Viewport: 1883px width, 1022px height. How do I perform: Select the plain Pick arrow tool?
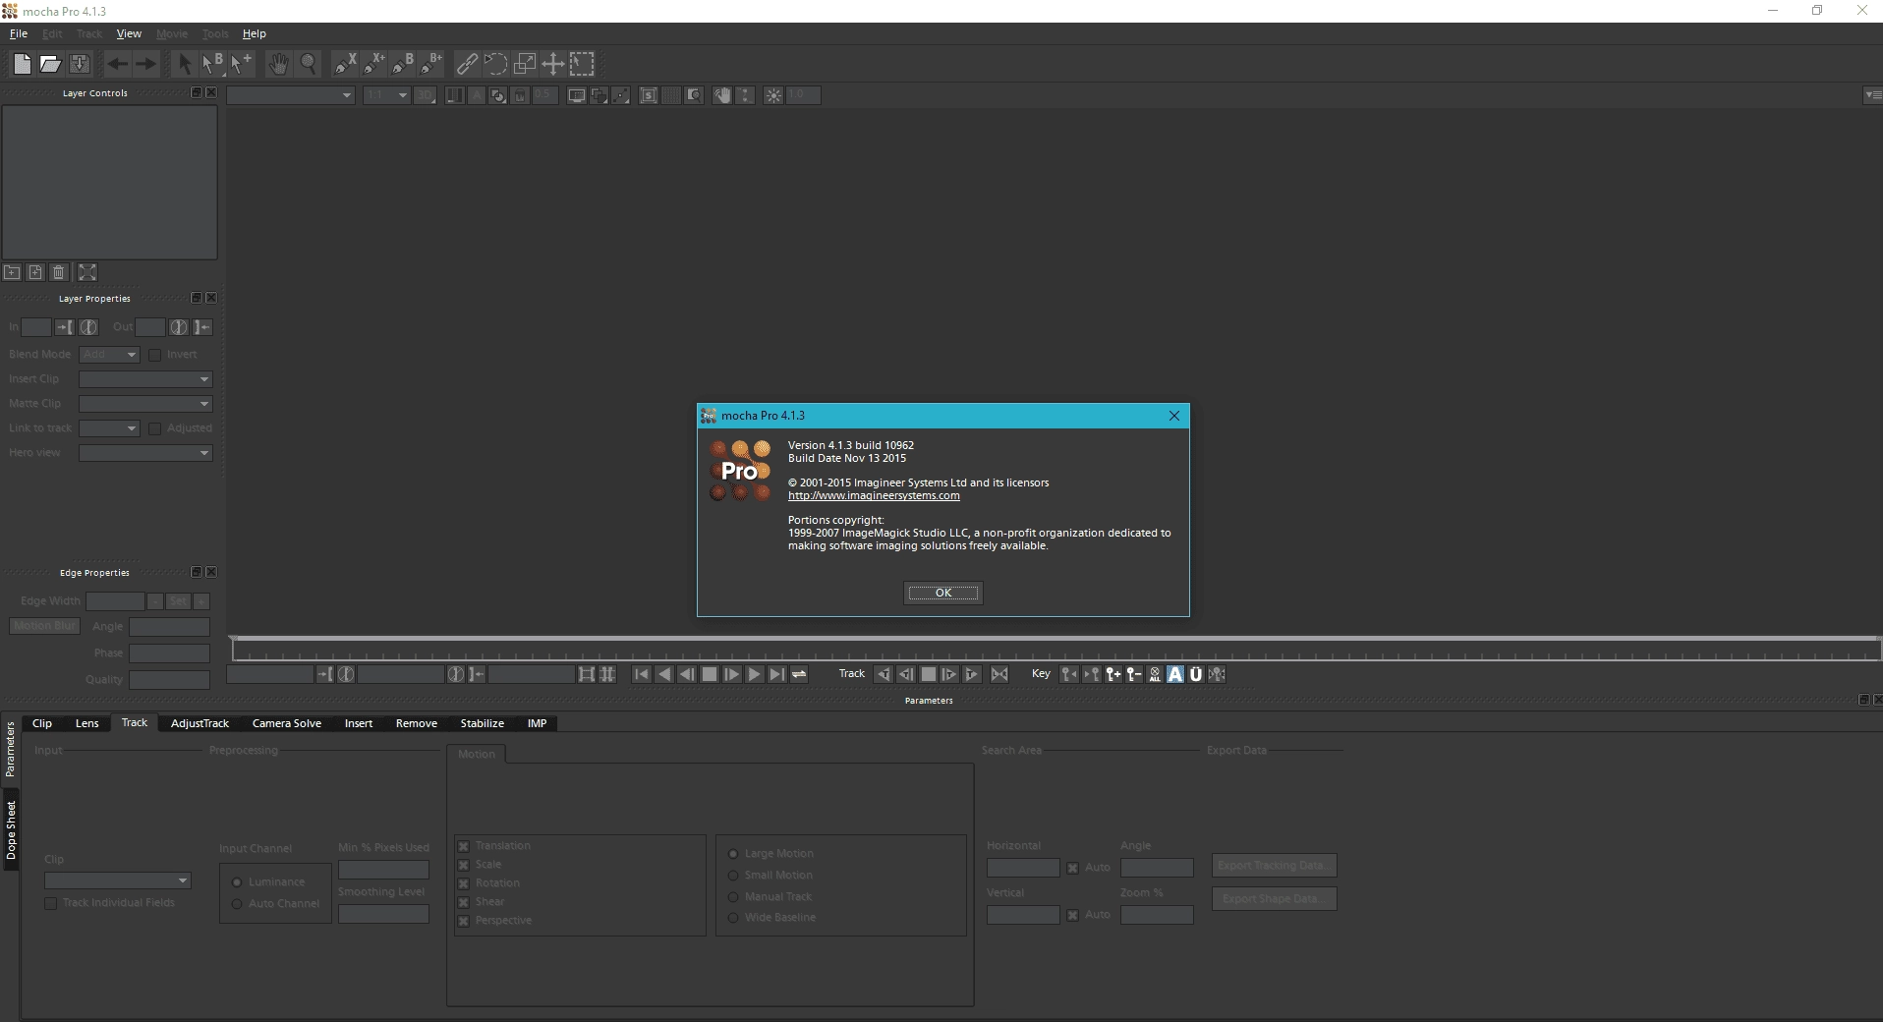click(184, 64)
